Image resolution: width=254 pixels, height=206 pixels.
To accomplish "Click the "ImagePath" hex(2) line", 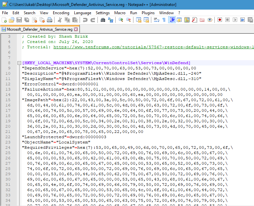I will click(127, 100).
